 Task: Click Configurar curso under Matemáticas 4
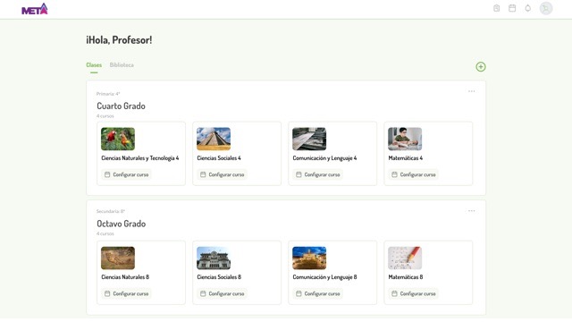[413, 174]
